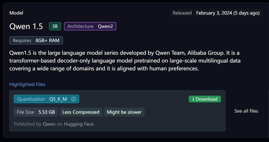The width and height of the screenshot is (269, 142).
Task: Click the Hugging Face text
Action: click(79, 124)
